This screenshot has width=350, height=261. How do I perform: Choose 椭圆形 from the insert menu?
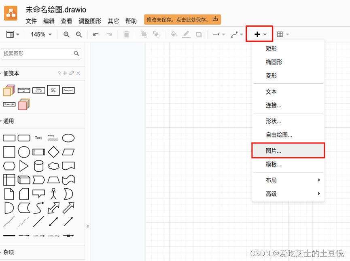tap(288, 62)
